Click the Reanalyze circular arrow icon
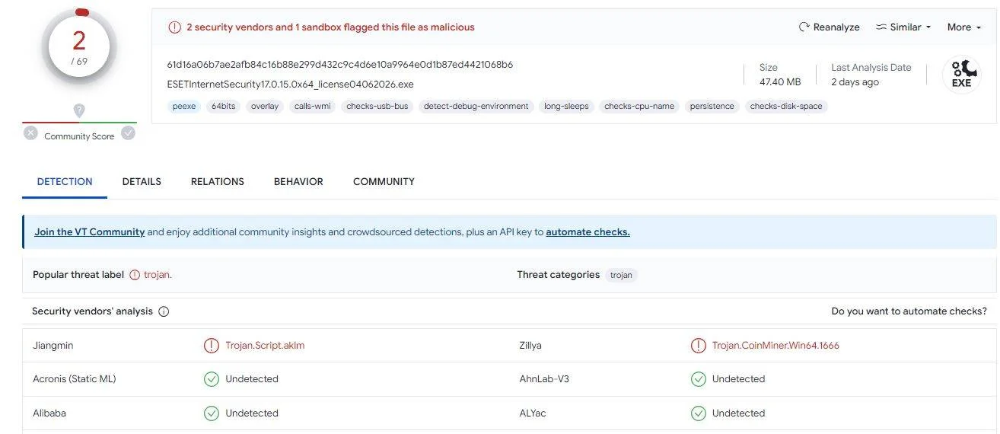Viewport: 1000px width, 434px height. coord(804,27)
